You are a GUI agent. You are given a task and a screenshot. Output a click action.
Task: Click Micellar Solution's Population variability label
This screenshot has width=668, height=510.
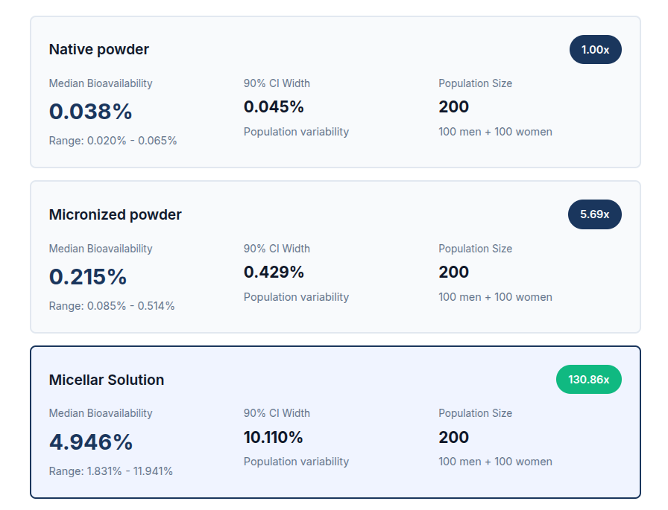click(x=296, y=462)
